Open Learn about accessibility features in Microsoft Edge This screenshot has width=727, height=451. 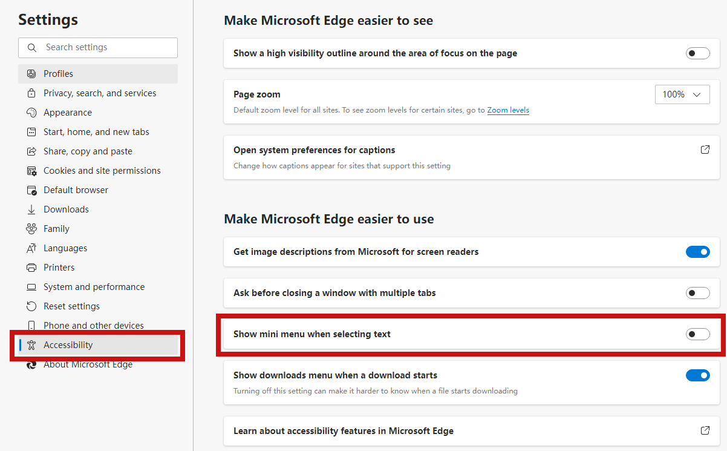pos(472,431)
